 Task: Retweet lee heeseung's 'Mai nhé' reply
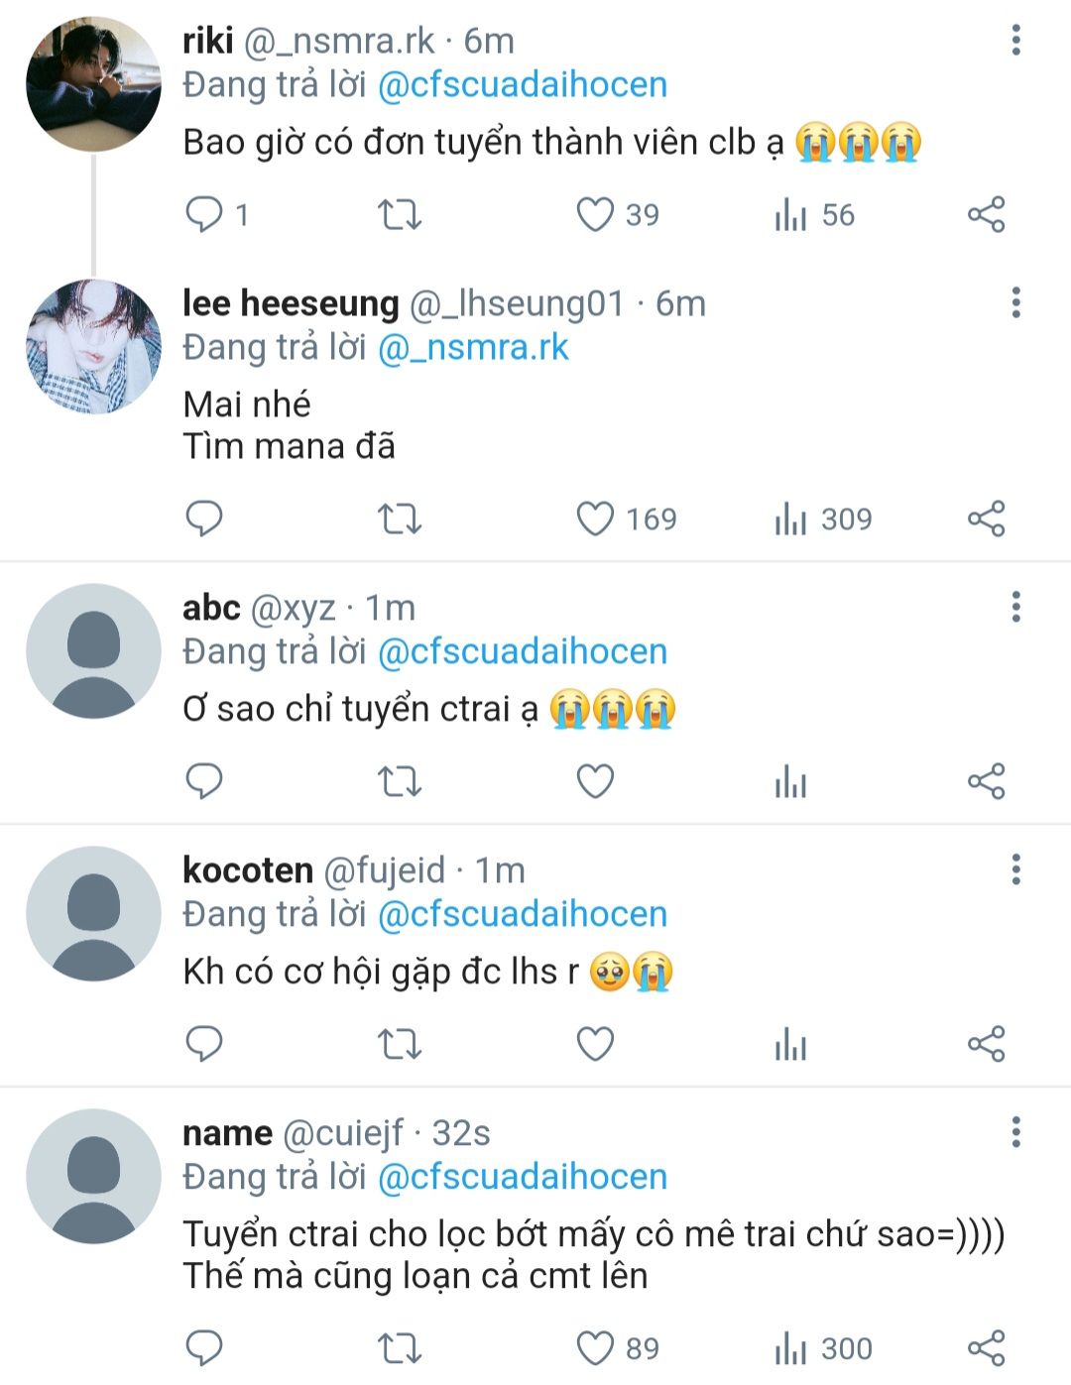point(400,519)
